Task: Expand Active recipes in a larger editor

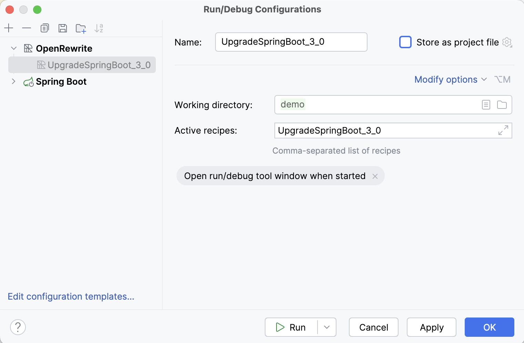Action: click(503, 131)
